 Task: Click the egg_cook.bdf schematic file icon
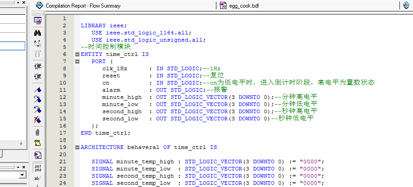pos(223,5)
